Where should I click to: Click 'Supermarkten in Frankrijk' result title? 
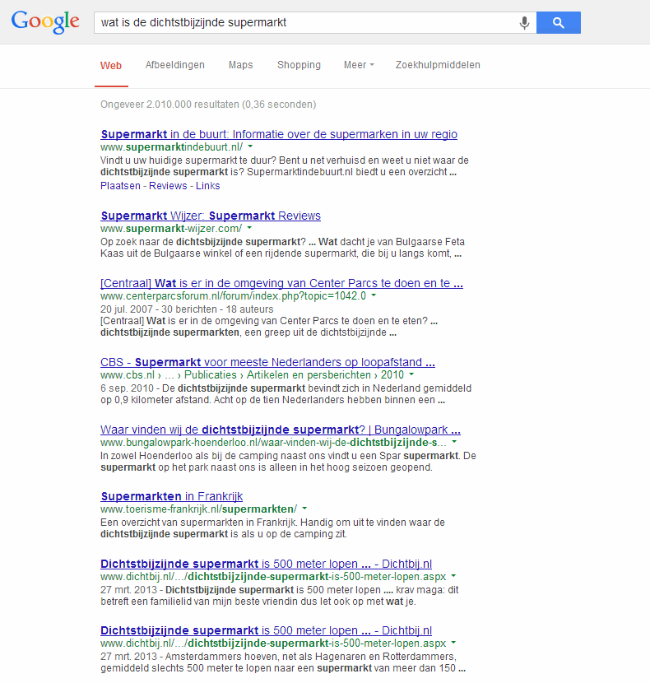171,496
